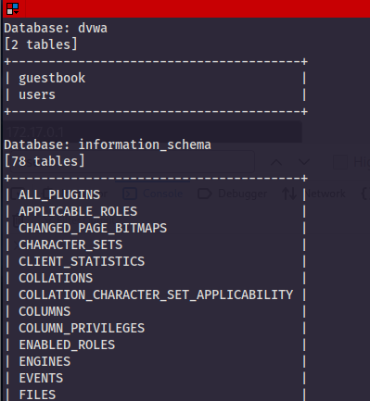
Task: Select the users table name
Action: [x=37, y=94]
